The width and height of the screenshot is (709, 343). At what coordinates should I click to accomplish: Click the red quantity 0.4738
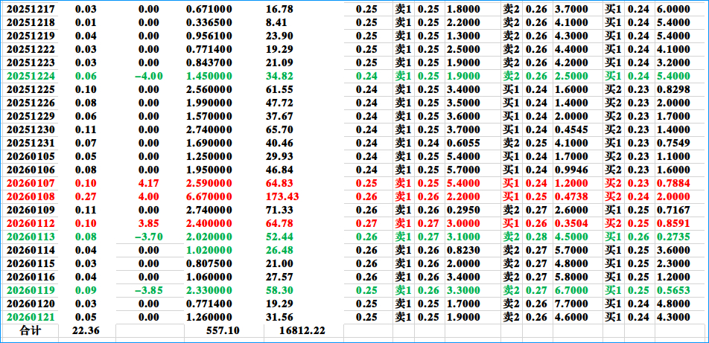pyautogui.click(x=572, y=197)
